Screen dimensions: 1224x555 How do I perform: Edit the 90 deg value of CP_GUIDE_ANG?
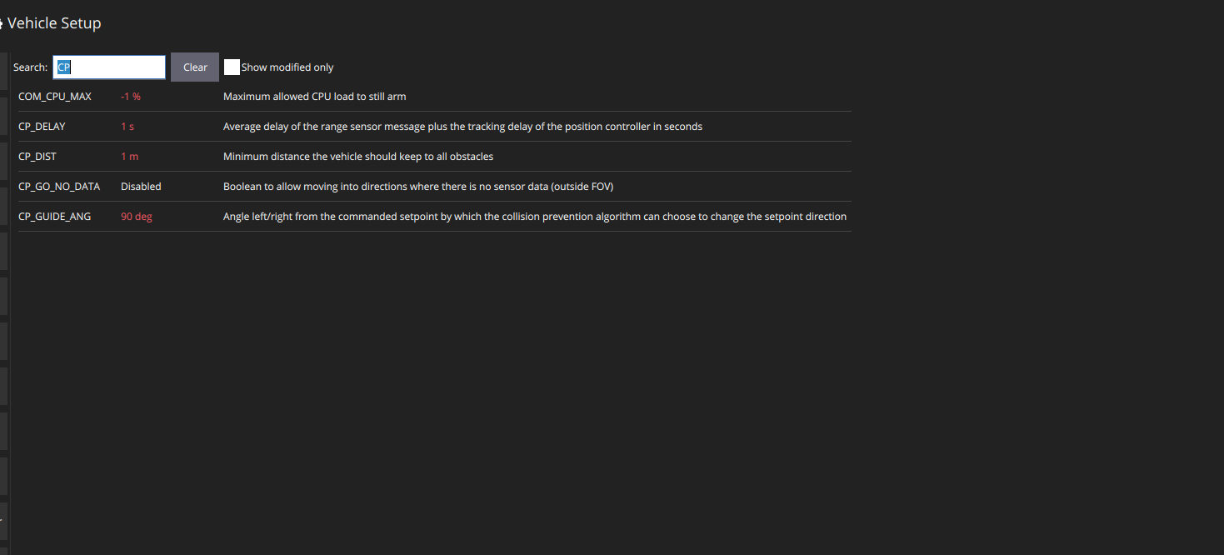[x=137, y=217]
